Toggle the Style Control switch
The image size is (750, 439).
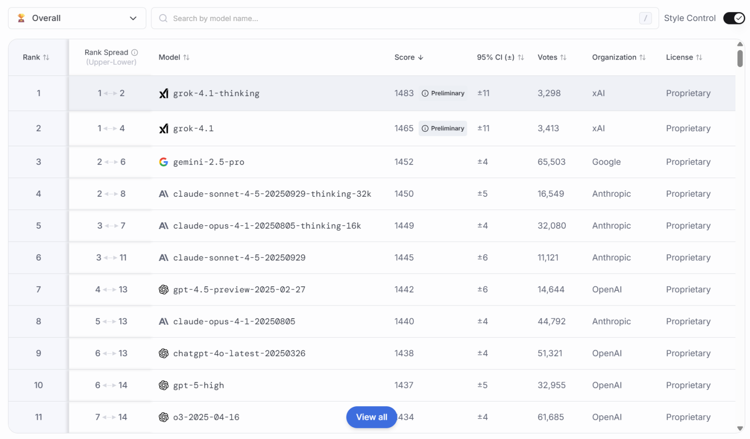point(734,18)
